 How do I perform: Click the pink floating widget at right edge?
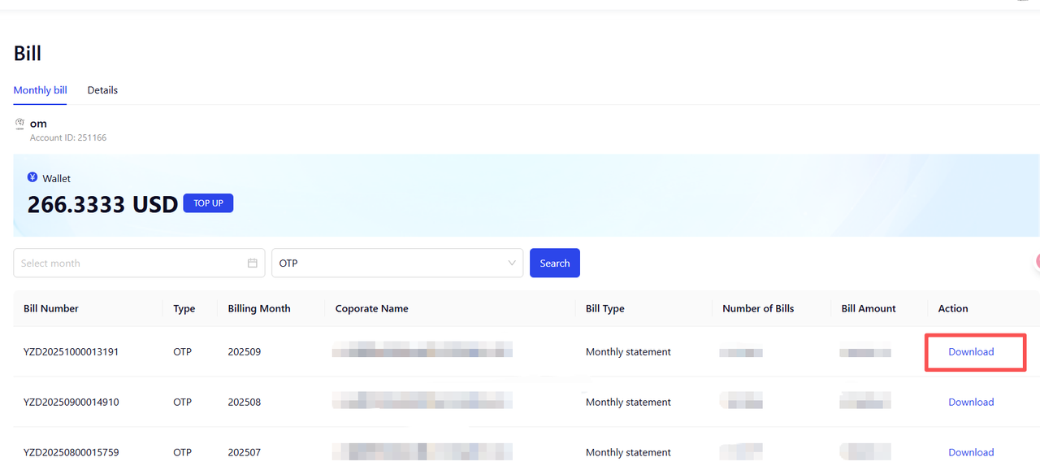pos(1037,262)
